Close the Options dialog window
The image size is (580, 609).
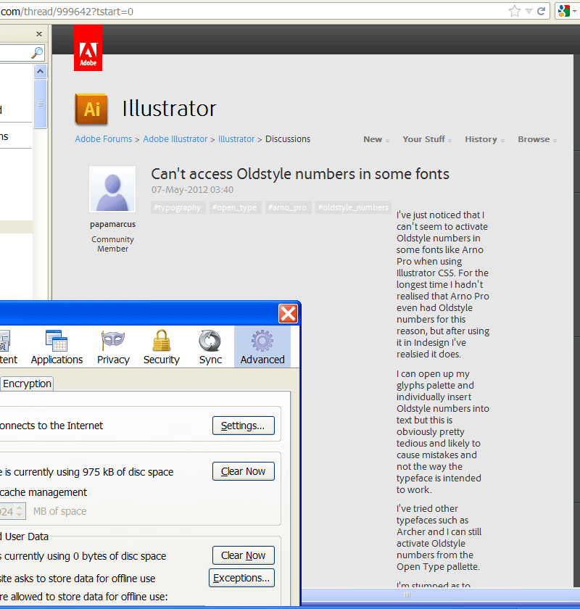pyautogui.click(x=289, y=313)
